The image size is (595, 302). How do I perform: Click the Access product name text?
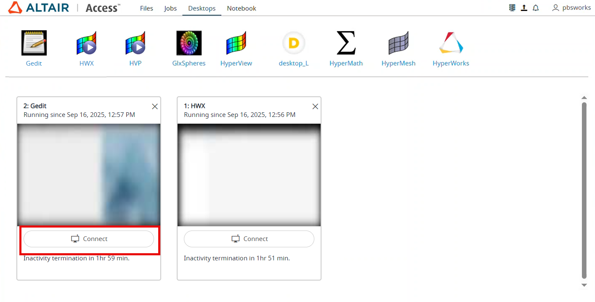[x=103, y=8]
